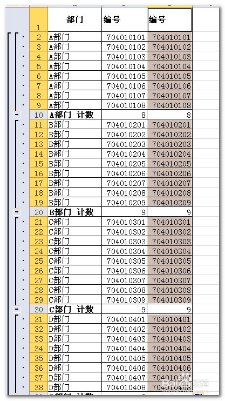The image size is (225, 401).
Task: Select row header 23
Action: 38,241
